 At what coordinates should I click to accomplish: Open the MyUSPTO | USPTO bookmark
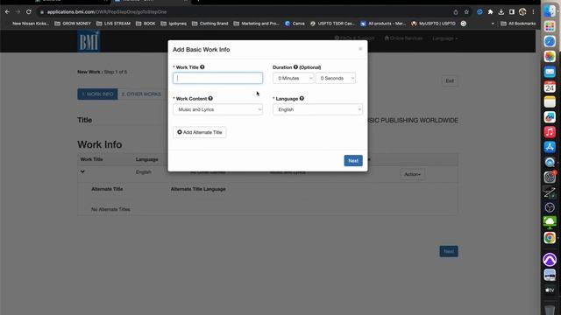[434, 24]
